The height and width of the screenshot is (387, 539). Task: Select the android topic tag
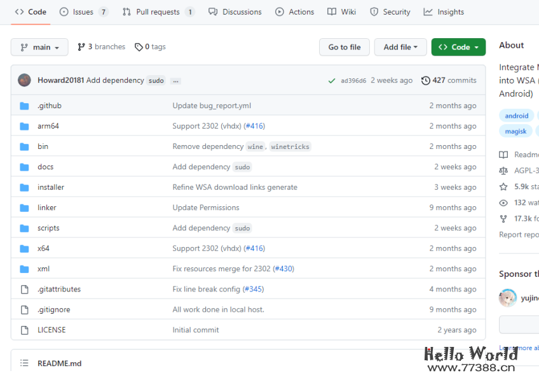[516, 116]
